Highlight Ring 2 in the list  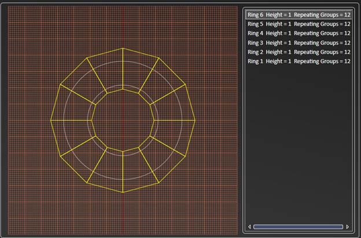coord(299,52)
